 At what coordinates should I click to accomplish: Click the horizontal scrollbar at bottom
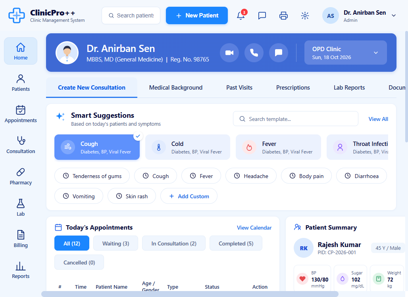tap(190, 294)
